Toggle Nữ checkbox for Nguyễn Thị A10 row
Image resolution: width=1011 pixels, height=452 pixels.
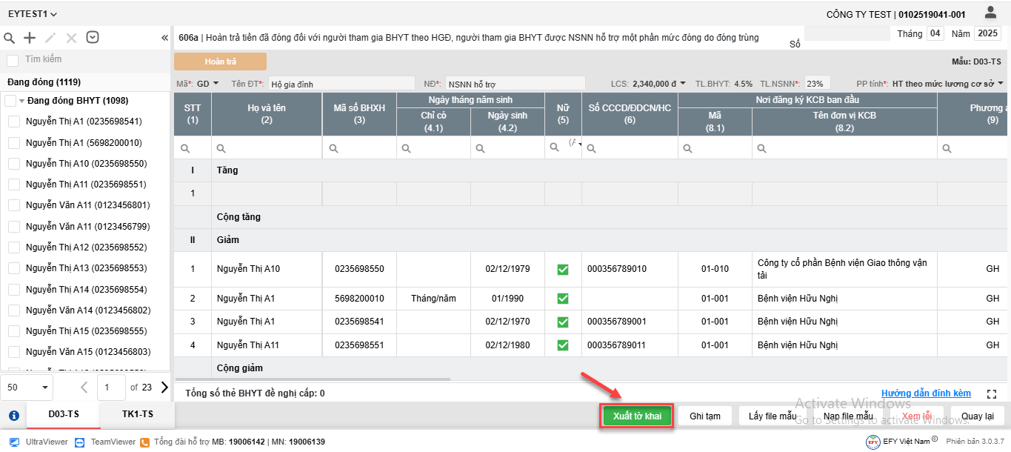[x=563, y=269]
